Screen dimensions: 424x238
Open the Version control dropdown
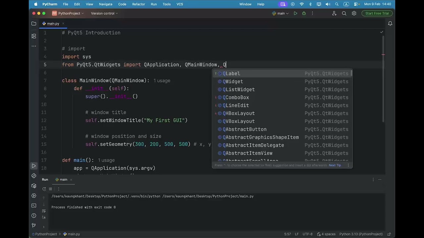tap(105, 13)
